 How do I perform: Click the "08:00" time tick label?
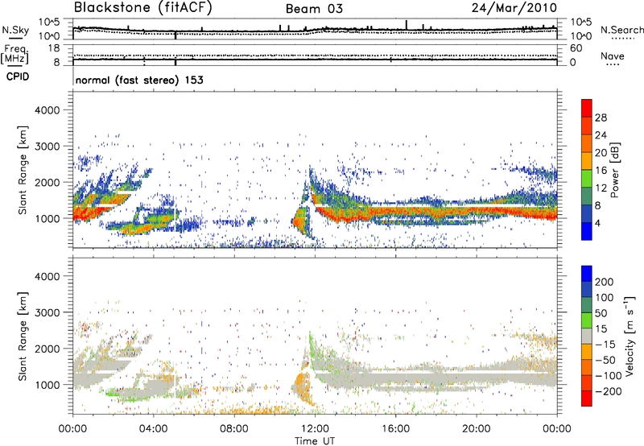[234, 429]
